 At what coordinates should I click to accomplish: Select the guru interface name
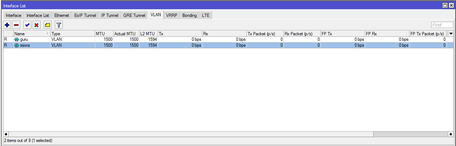(24, 39)
